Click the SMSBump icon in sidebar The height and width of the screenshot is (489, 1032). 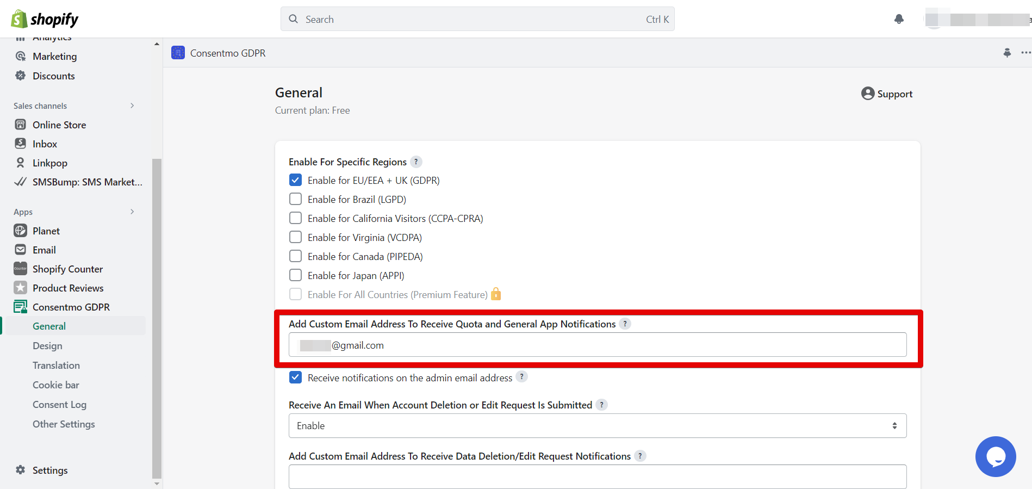pyautogui.click(x=21, y=182)
